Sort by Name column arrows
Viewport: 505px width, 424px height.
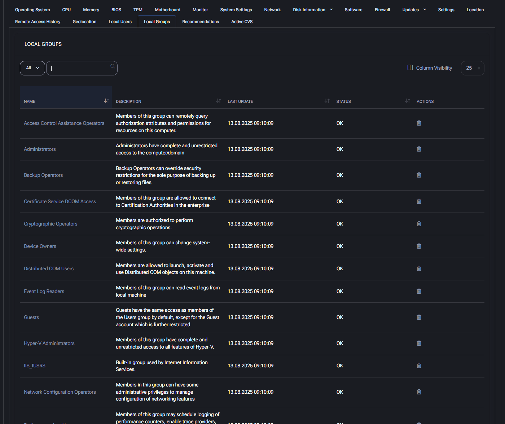(x=106, y=101)
